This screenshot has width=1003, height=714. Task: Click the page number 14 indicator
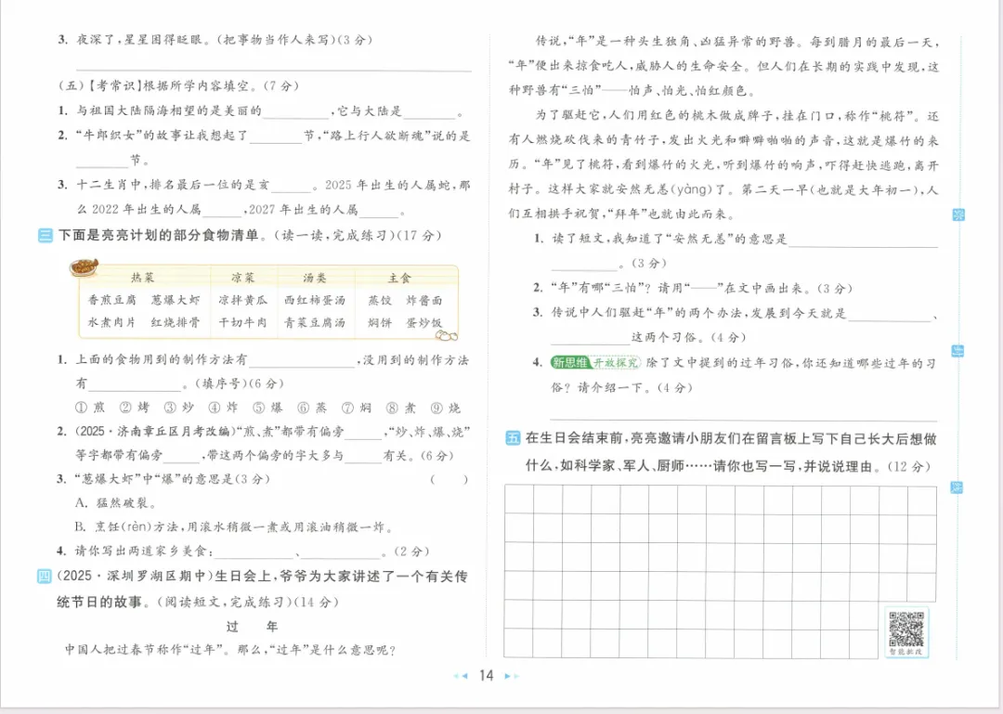[485, 677]
